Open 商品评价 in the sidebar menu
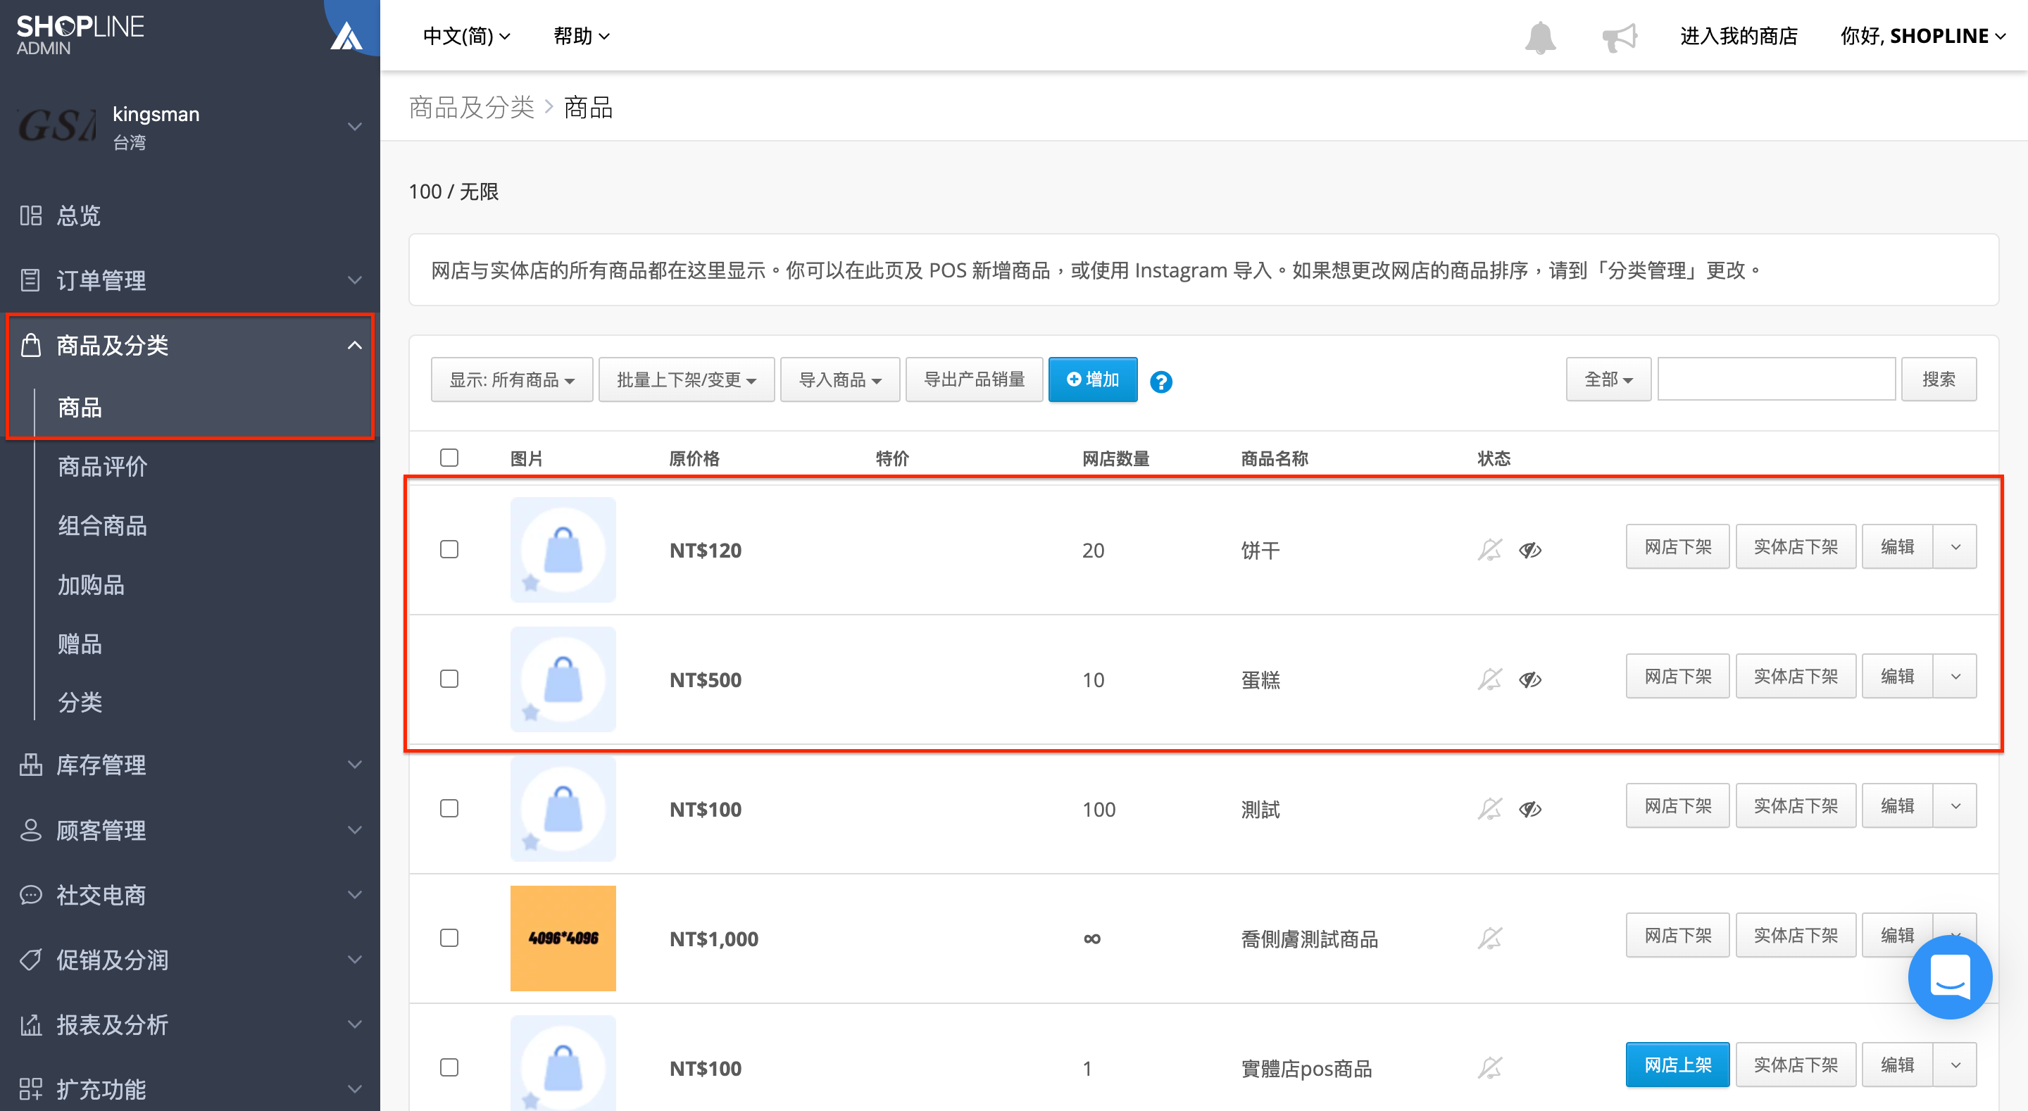This screenshot has height=1111, width=2028. pos(102,466)
